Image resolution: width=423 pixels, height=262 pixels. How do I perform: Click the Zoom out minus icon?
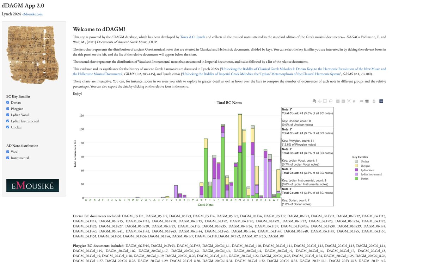343,101
